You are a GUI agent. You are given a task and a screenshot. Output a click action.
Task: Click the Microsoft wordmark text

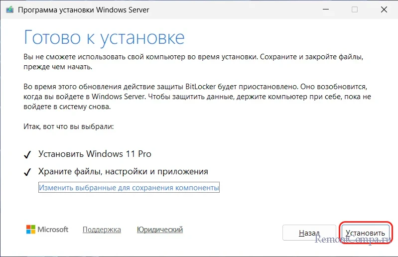(x=54, y=230)
